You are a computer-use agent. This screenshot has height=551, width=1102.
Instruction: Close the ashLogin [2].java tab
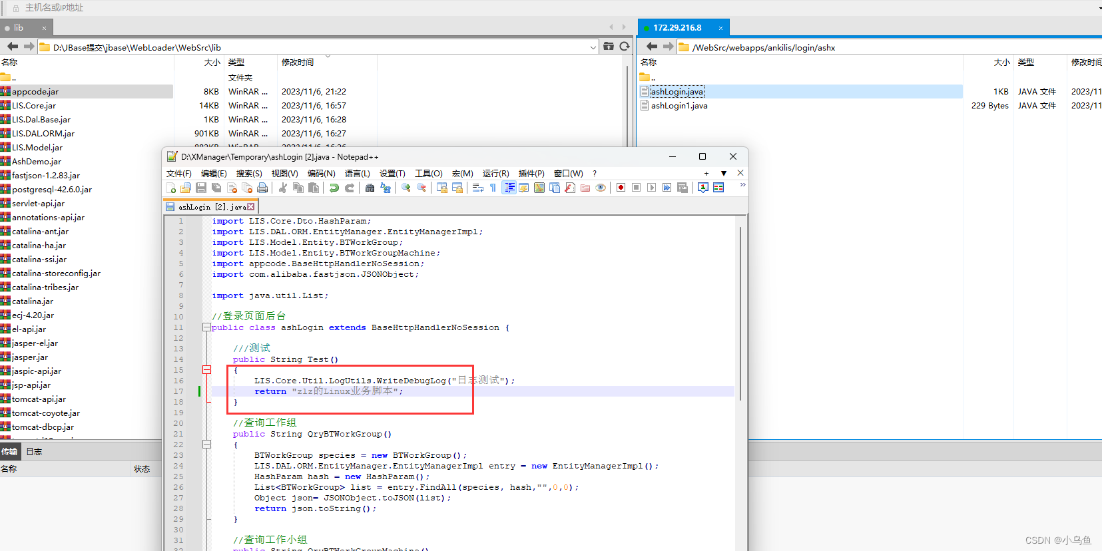pyautogui.click(x=251, y=207)
